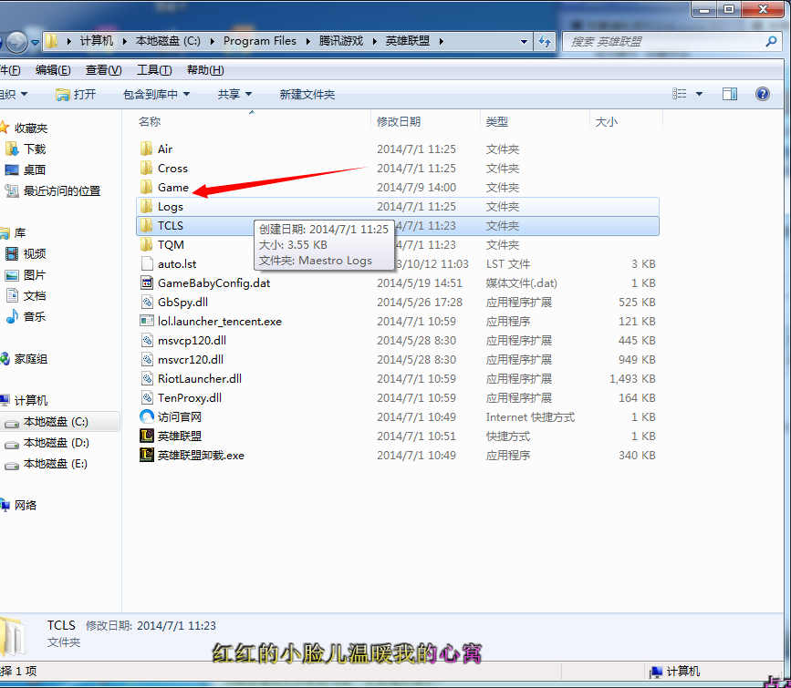Open the Cross folder icon
The image size is (791, 688).
(x=146, y=168)
